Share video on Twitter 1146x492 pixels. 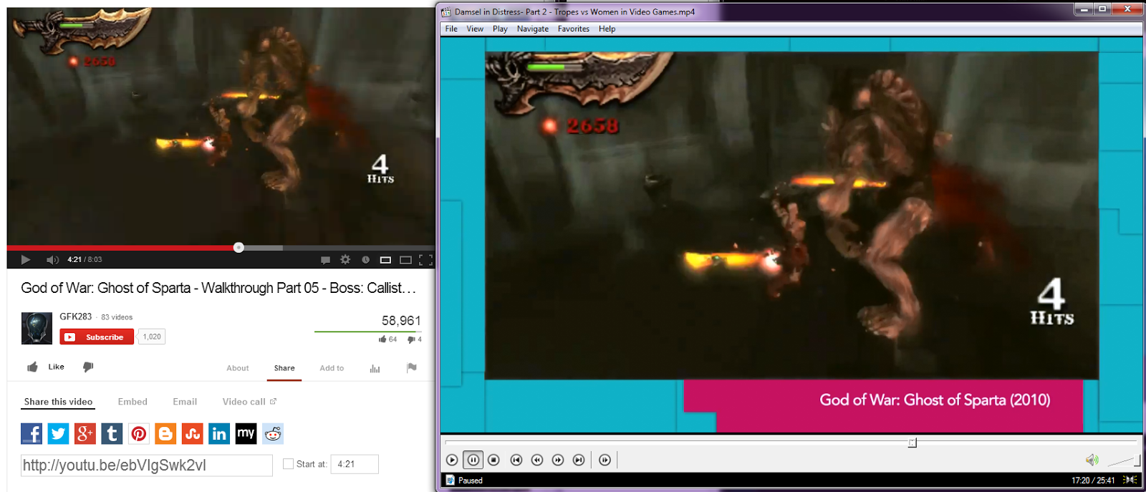coord(58,433)
